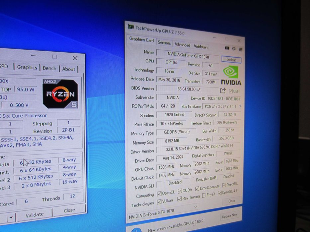Click the GPU Clock value 1506 MHz
Image resolution: width=310 pixels, height=232 pixels.
[167, 167]
